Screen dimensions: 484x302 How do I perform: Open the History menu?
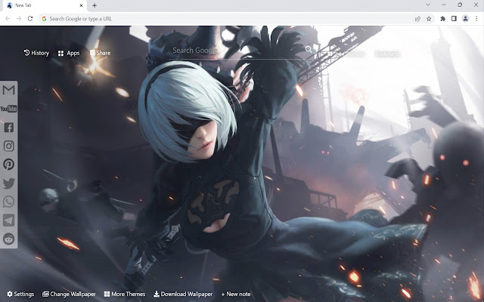pyautogui.click(x=36, y=53)
